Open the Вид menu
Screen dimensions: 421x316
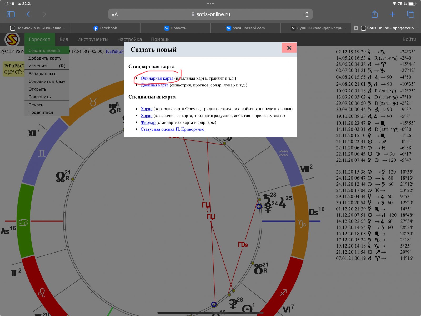pyautogui.click(x=64, y=39)
